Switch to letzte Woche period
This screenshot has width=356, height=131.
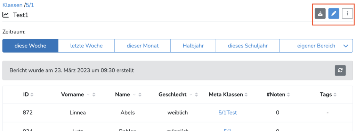tap(86, 46)
